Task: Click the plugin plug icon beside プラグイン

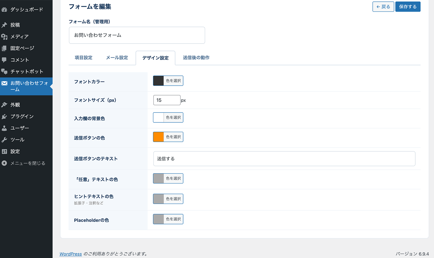Action: tap(4, 117)
